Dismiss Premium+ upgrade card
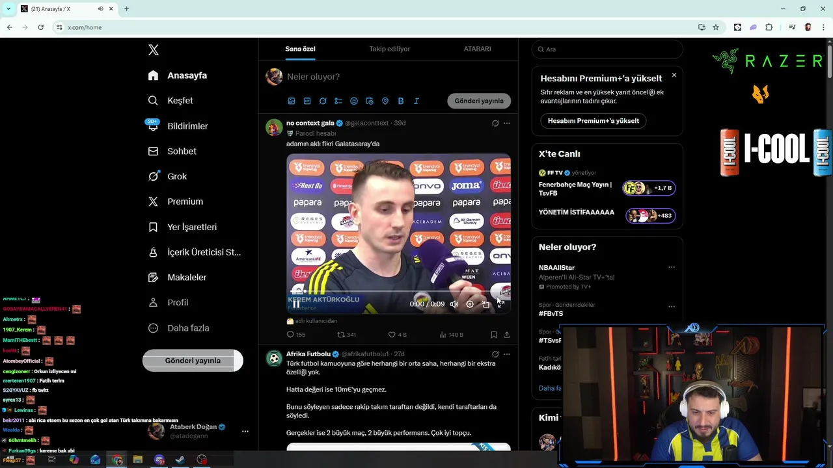This screenshot has width=833, height=468. [674, 75]
